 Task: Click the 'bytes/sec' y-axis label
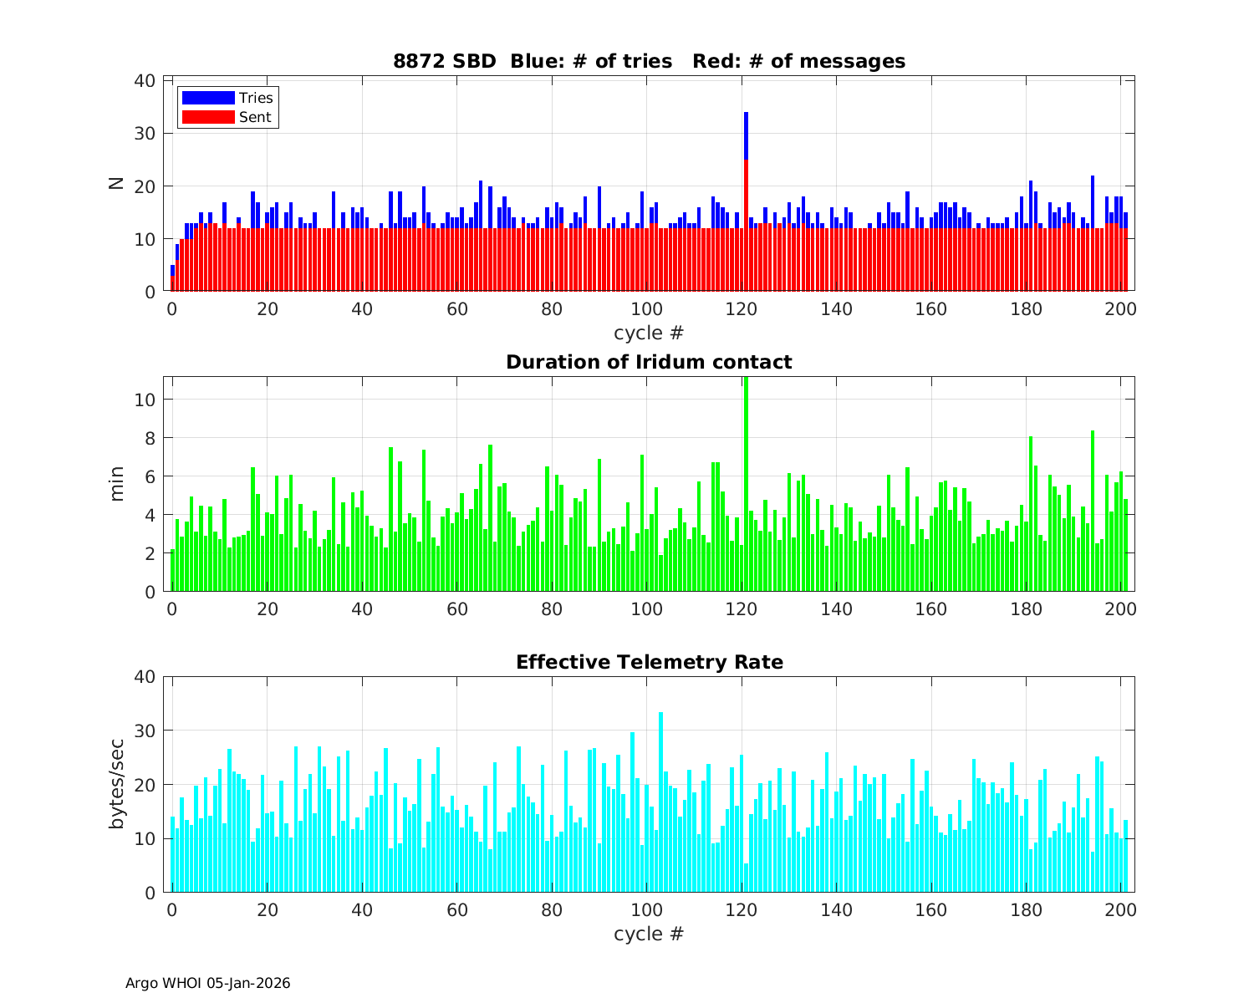[x=117, y=784]
